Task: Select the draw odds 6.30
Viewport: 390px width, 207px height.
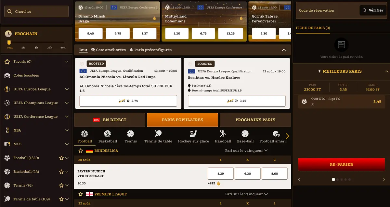Action: click(248, 174)
